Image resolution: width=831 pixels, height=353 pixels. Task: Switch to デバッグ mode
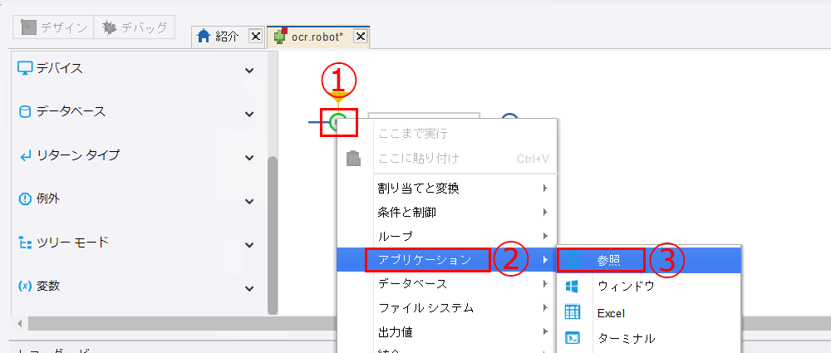(x=134, y=27)
